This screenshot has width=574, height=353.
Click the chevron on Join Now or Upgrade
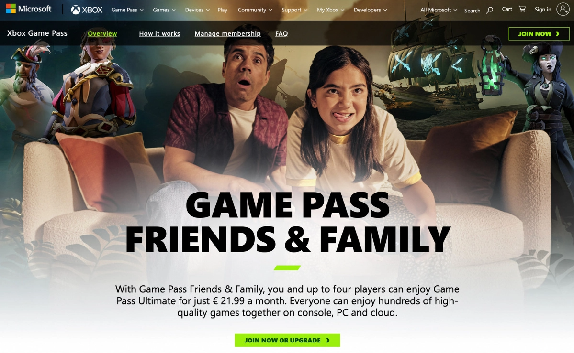point(327,340)
